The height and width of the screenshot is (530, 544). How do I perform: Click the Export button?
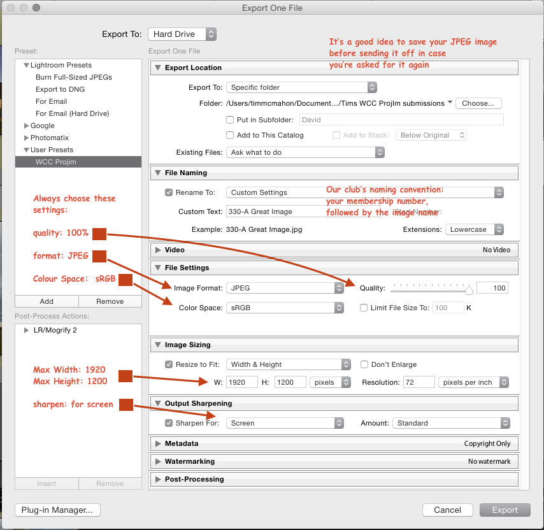pos(505,510)
